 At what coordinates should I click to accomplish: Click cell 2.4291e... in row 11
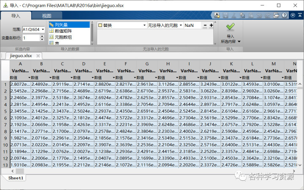coord(147,152)
